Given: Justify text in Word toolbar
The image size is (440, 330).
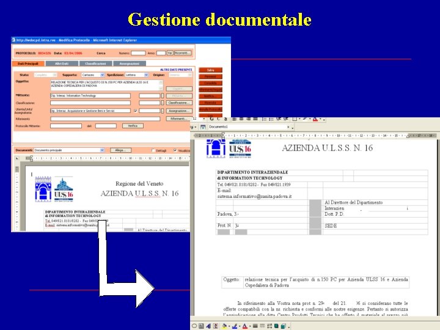Looking at the screenshot, I should click(x=255, y=119).
